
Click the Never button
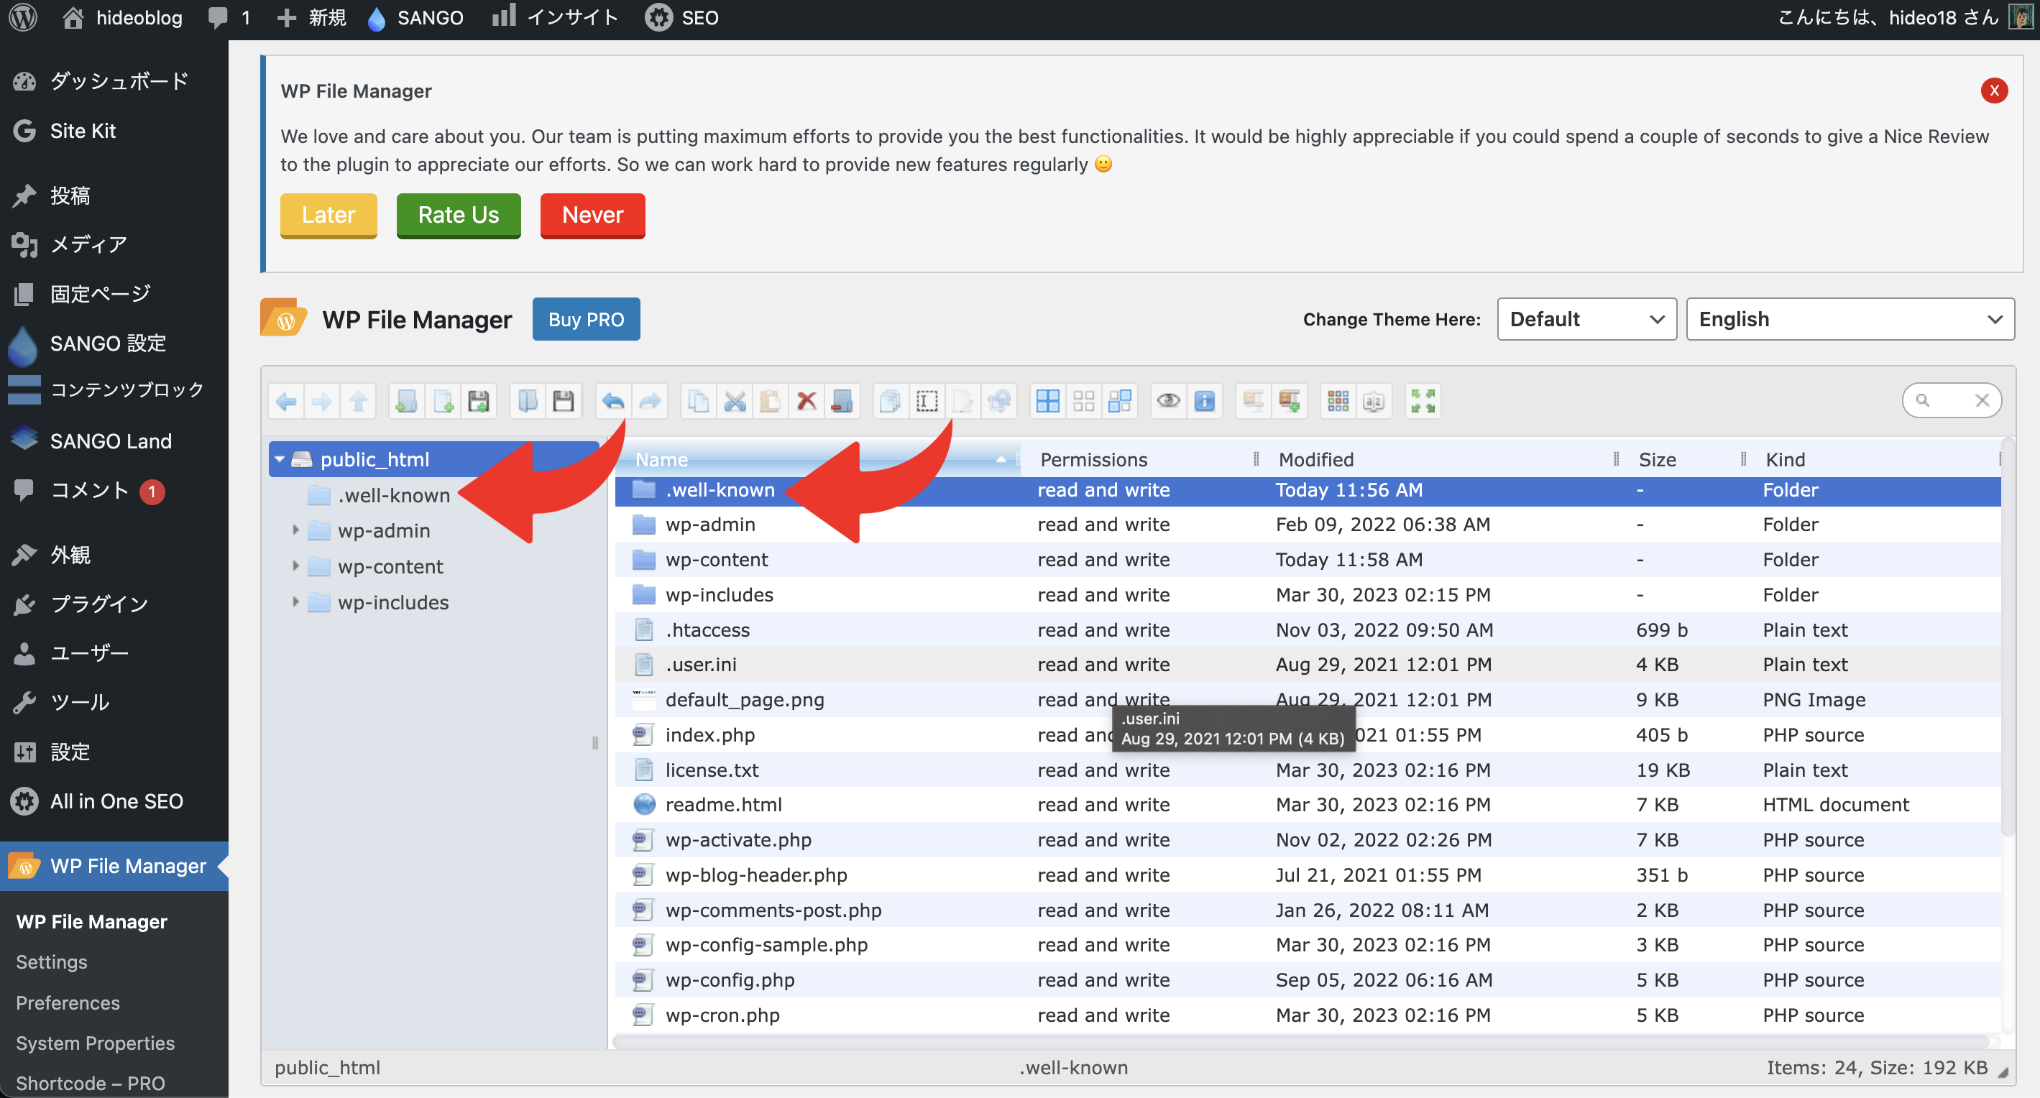pyautogui.click(x=592, y=215)
